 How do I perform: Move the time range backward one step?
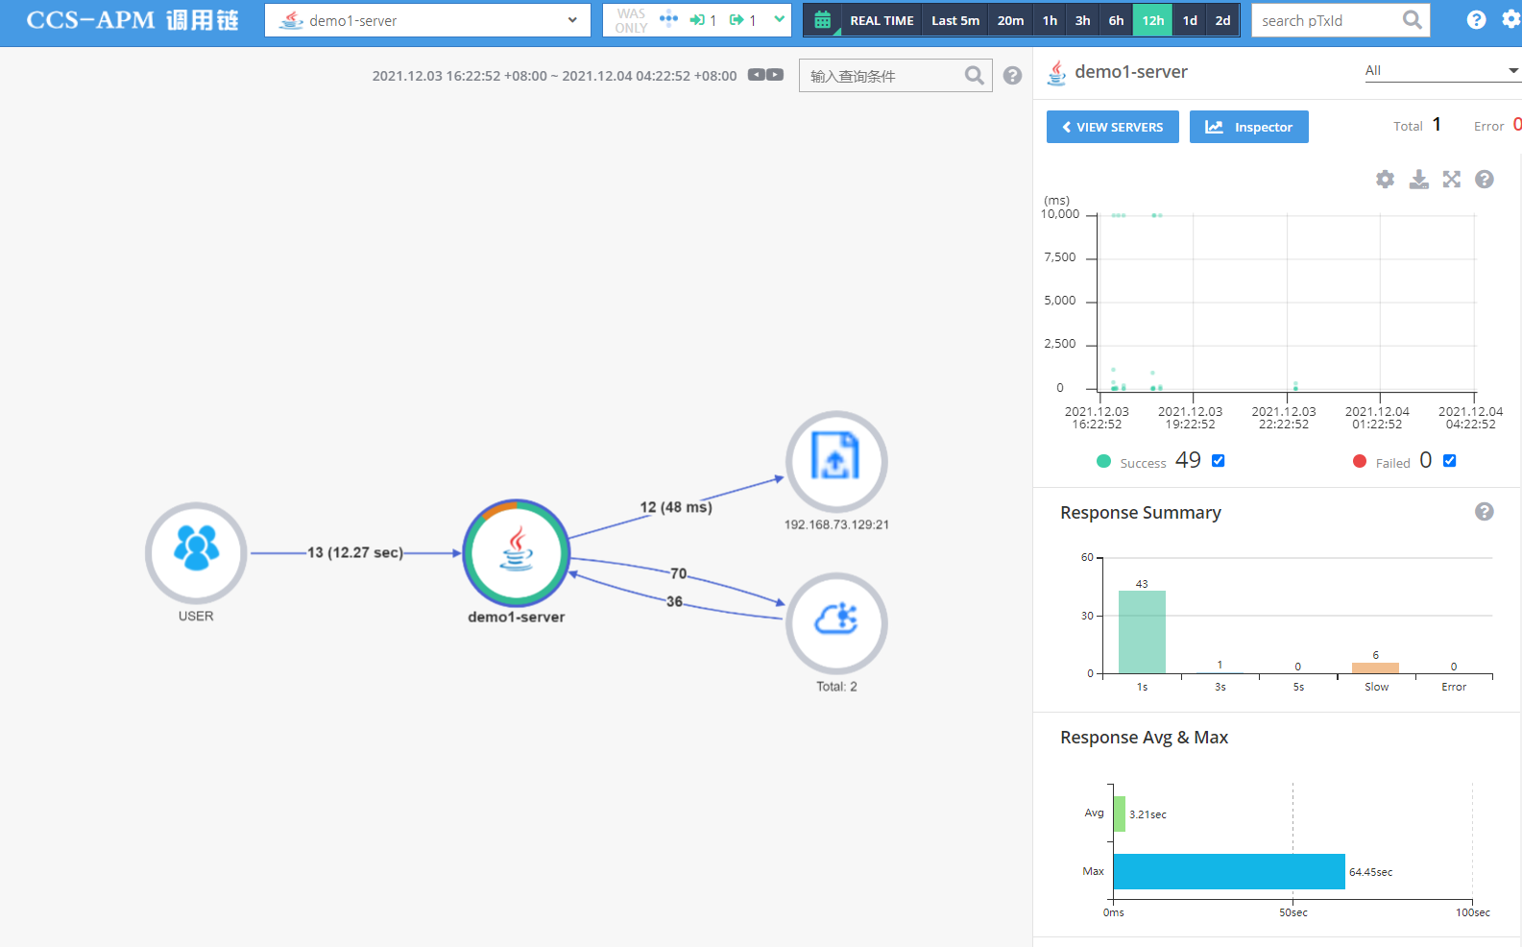(757, 75)
